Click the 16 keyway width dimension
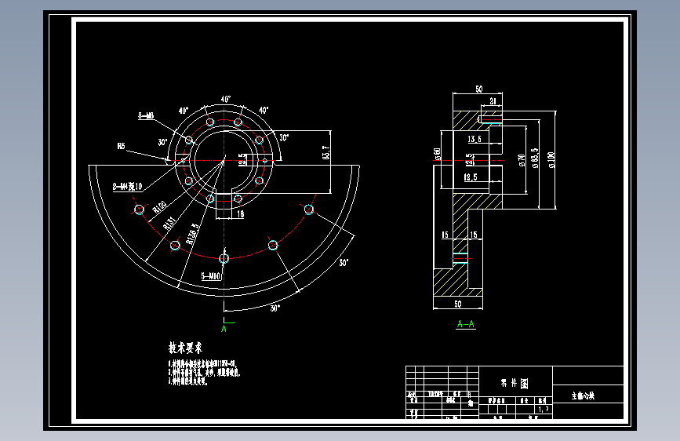Image resolution: width=680 pixels, height=441 pixels. point(240,213)
